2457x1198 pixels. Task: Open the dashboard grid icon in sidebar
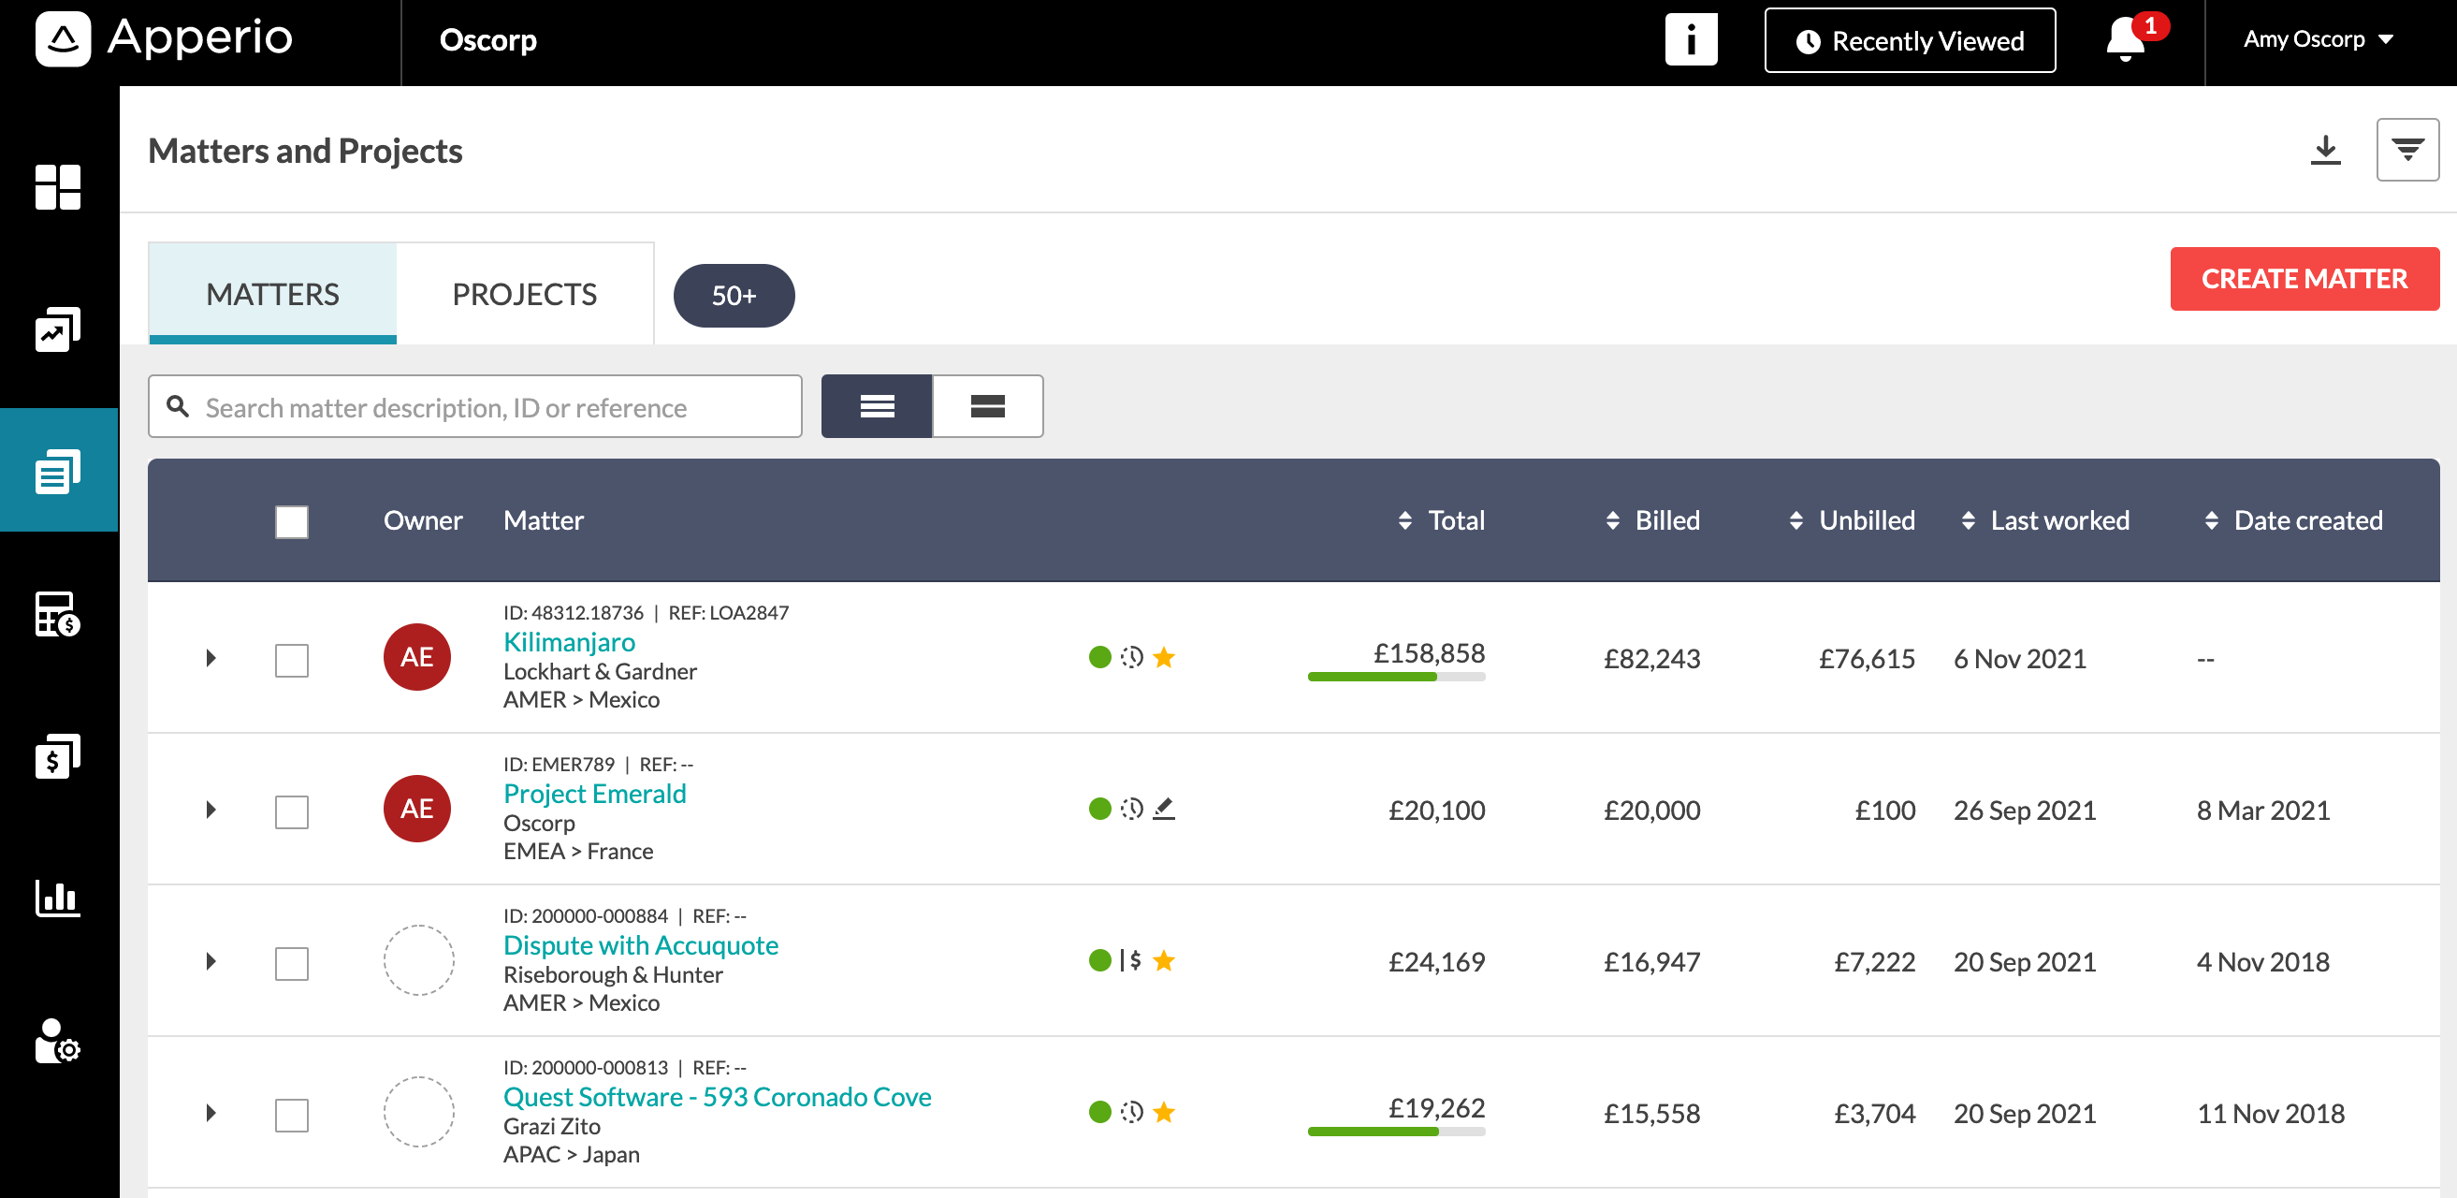pos(58,187)
